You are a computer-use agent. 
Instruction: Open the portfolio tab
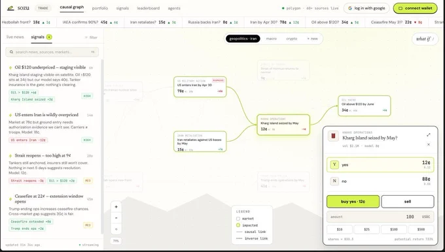tap(100, 8)
